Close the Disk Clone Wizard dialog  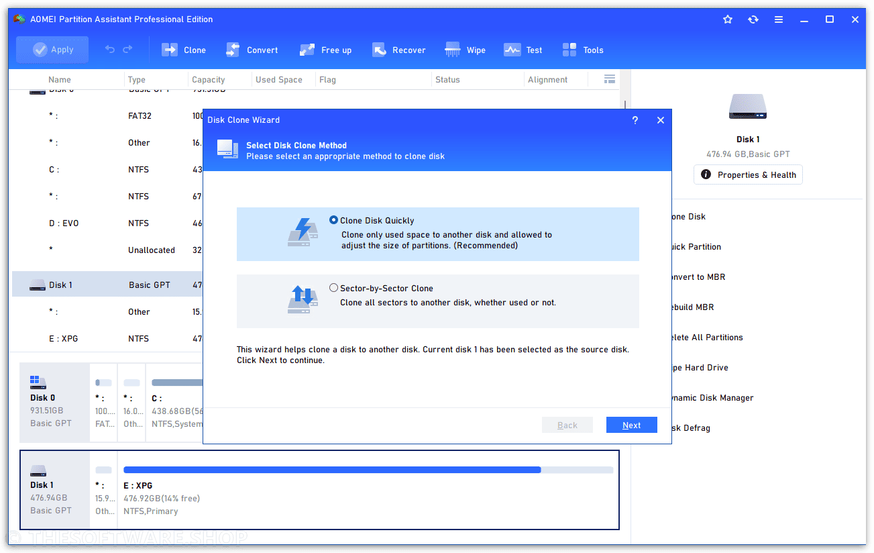tap(661, 120)
